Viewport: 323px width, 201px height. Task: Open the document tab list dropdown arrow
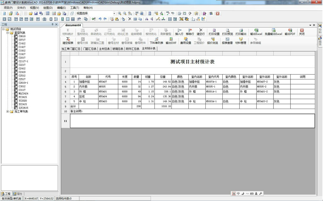pyautogui.click(x=310, y=25)
